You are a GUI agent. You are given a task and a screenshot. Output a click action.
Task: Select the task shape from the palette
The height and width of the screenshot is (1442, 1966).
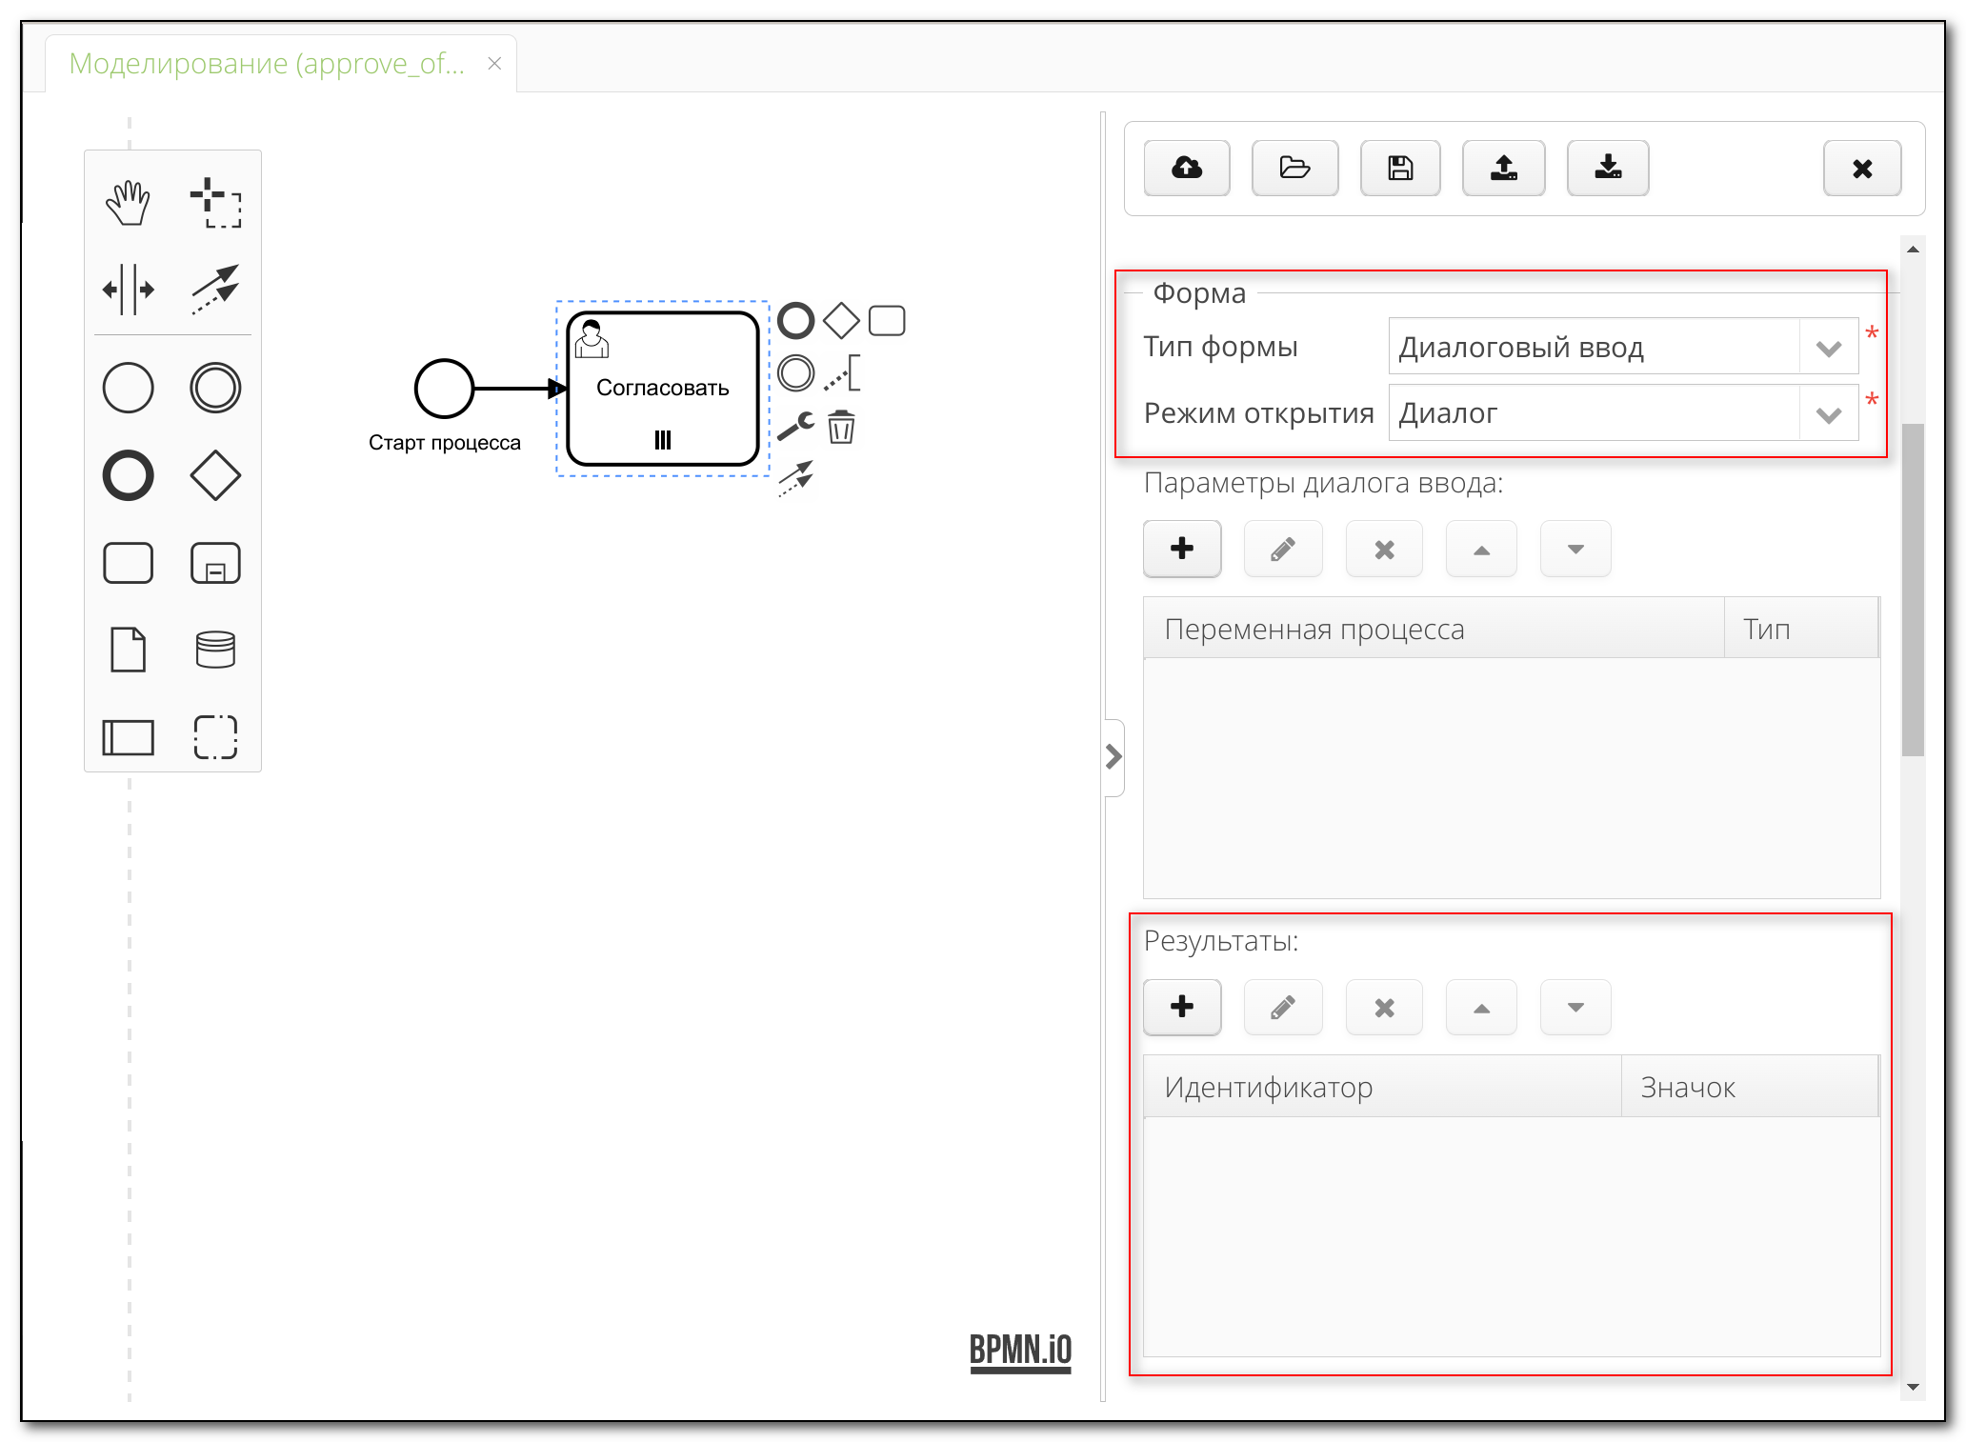tap(128, 562)
